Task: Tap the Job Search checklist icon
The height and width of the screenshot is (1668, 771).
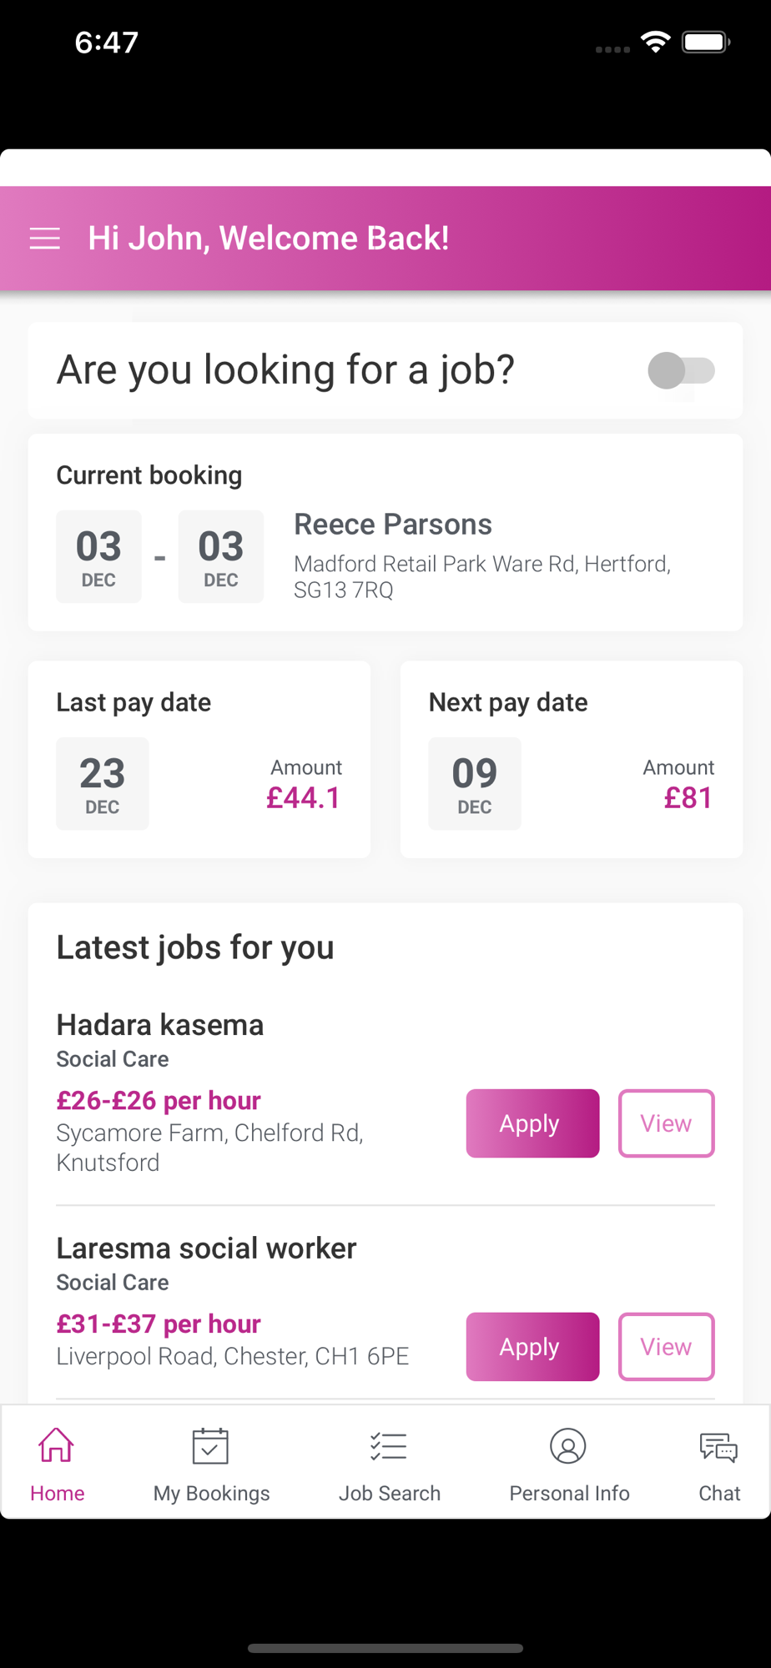Action: (x=389, y=1445)
